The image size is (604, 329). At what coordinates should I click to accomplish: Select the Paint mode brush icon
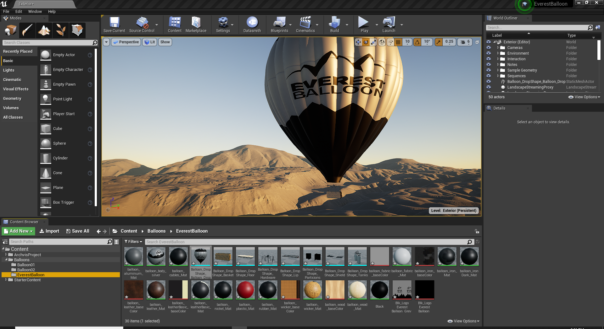click(27, 30)
